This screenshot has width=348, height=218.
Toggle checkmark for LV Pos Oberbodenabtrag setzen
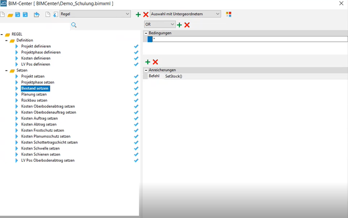pyautogui.click(x=136, y=161)
